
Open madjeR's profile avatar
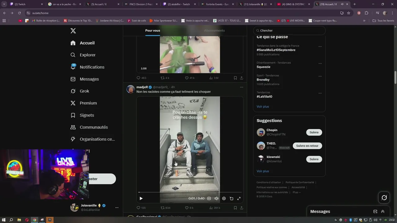click(131, 89)
